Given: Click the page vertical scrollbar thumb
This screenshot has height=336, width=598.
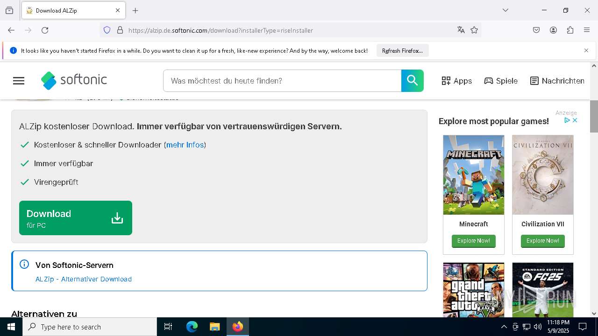Looking at the screenshot, I should click(x=594, y=117).
